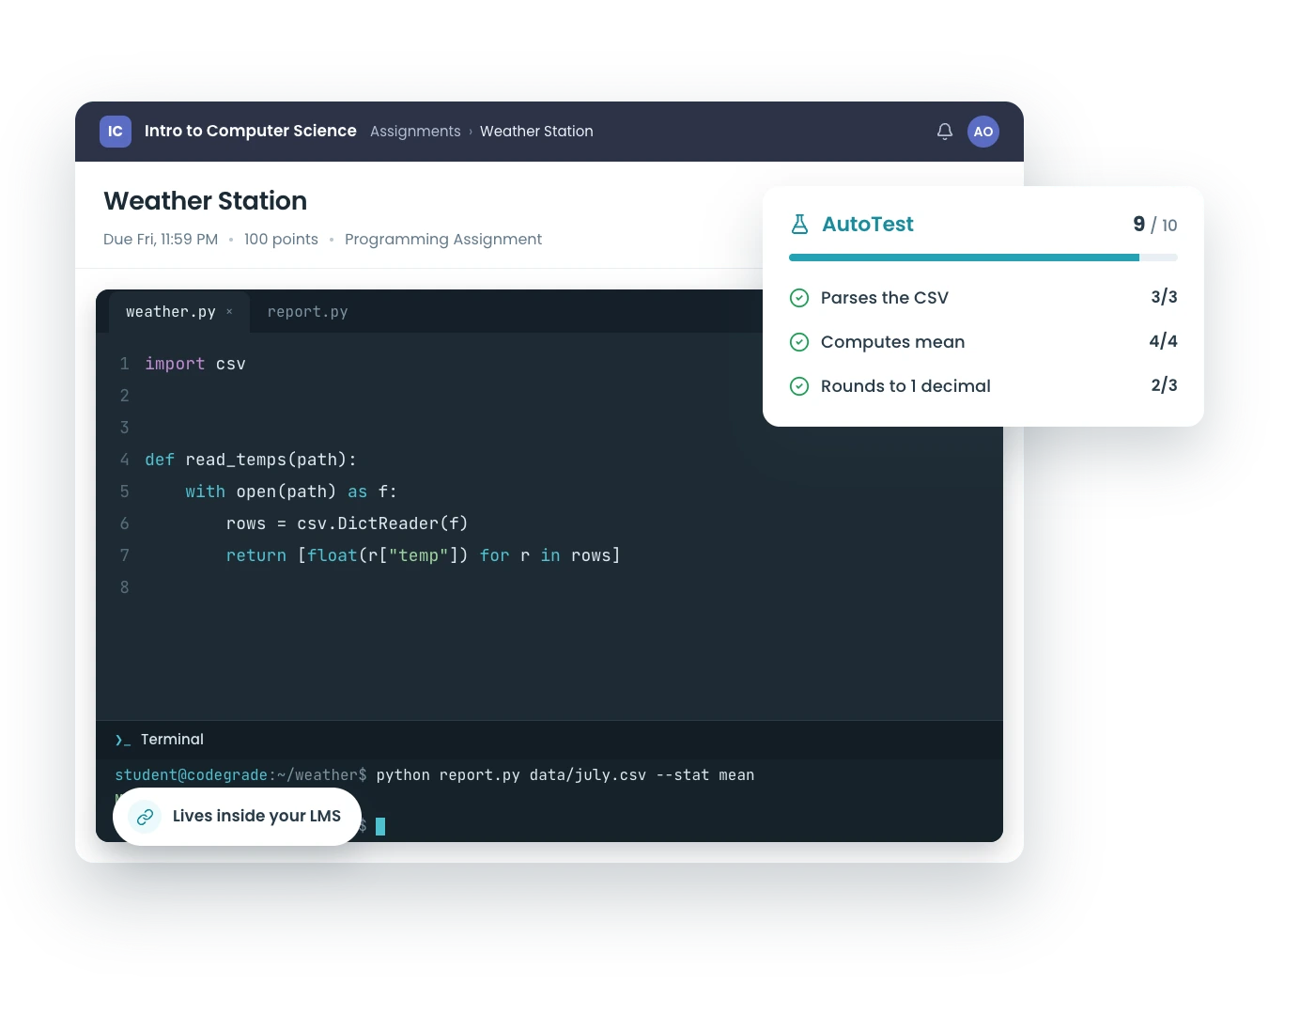The width and height of the screenshot is (1315, 1015).
Task: Switch to the report.py tab
Action: coord(307,312)
